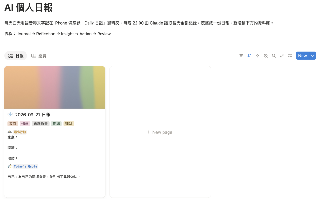Click the 閱讀： line in card
Image resolution: width=319 pixels, height=203 pixels.
[x=12, y=148]
